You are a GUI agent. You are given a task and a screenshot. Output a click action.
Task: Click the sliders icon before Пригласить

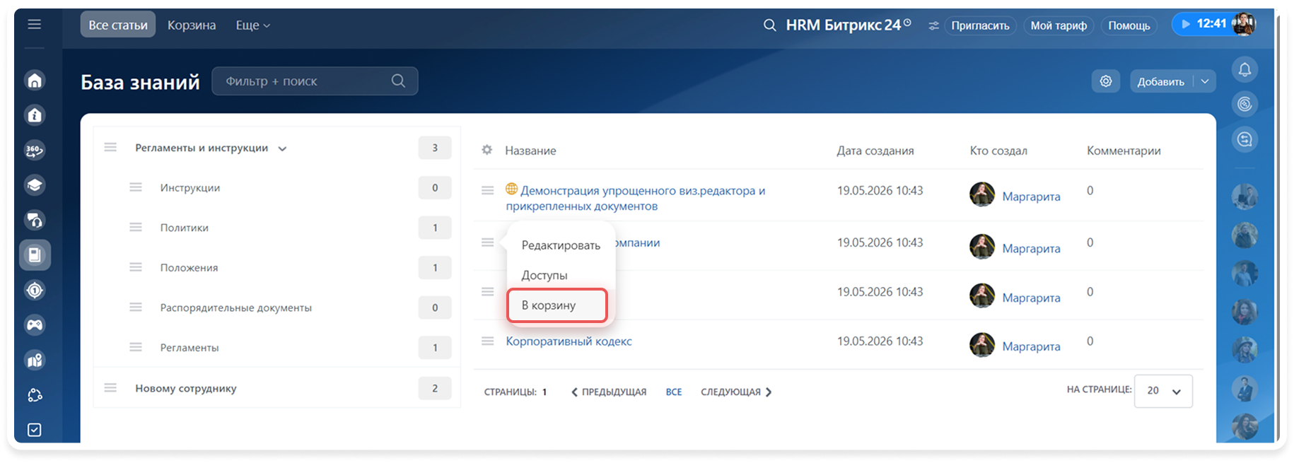[934, 25]
